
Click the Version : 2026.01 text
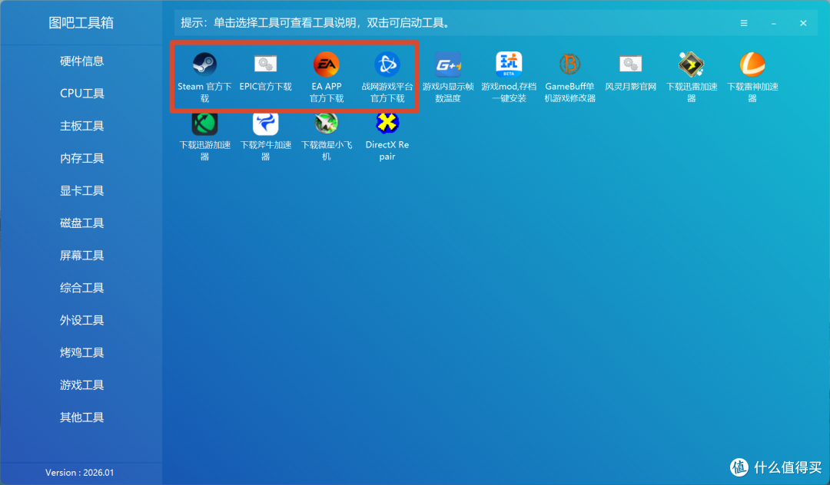(x=79, y=472)
